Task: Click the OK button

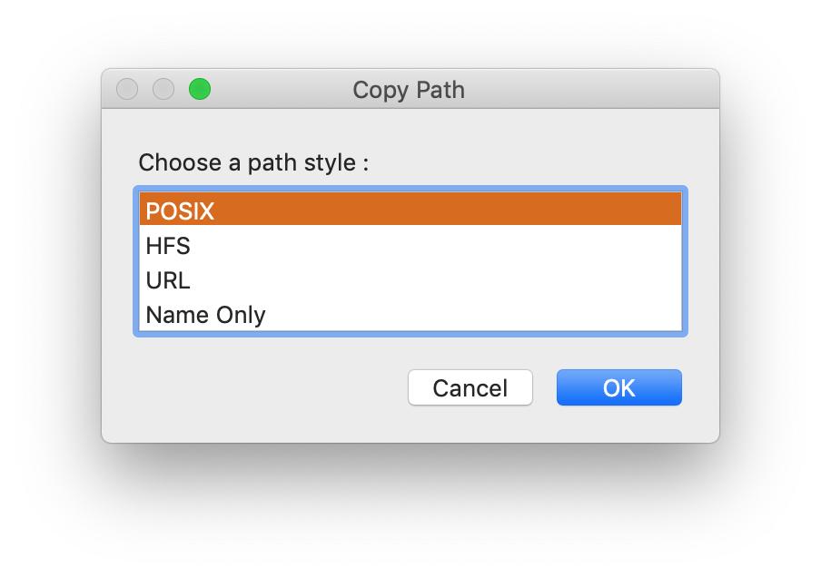Action: click(618, 387)
